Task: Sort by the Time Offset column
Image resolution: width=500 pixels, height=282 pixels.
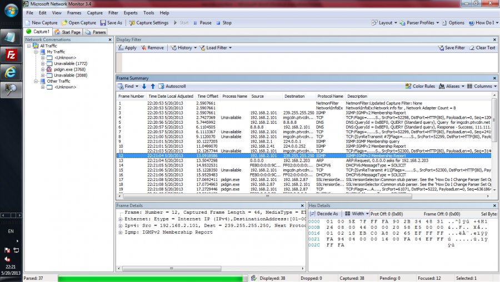Action: point(208,96)
